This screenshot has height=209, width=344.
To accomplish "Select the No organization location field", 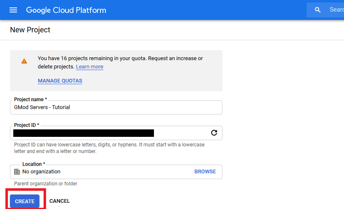I will click(x=104, y=172).
